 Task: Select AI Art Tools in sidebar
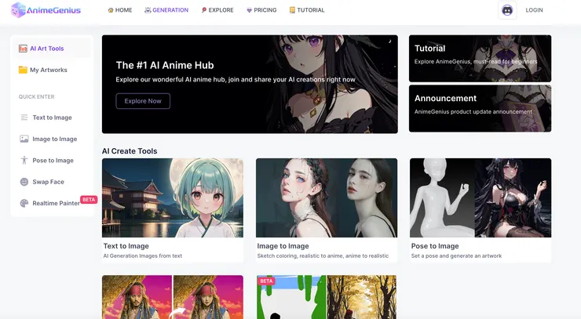52,49
